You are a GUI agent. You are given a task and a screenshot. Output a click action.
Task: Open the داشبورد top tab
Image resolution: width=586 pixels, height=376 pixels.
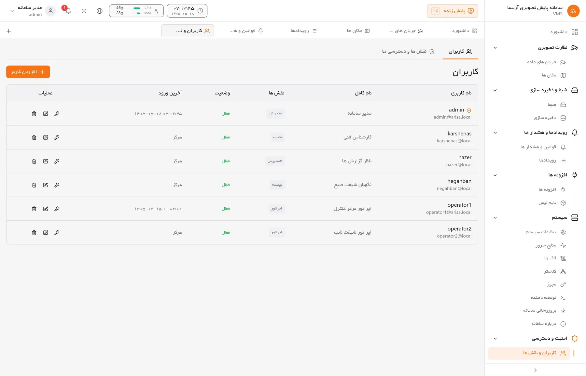[464, 31]
